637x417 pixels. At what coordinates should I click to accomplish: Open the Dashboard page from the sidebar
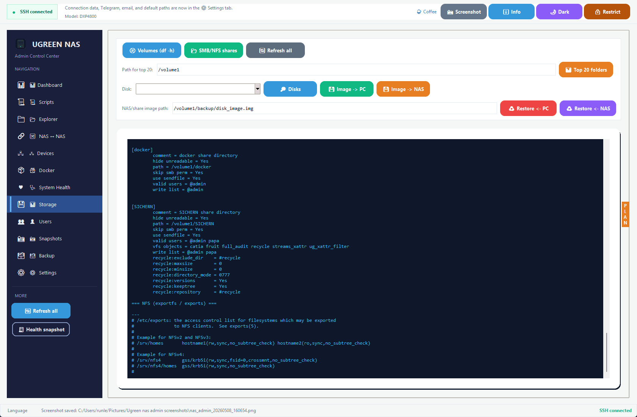click(x=55, y=85)
